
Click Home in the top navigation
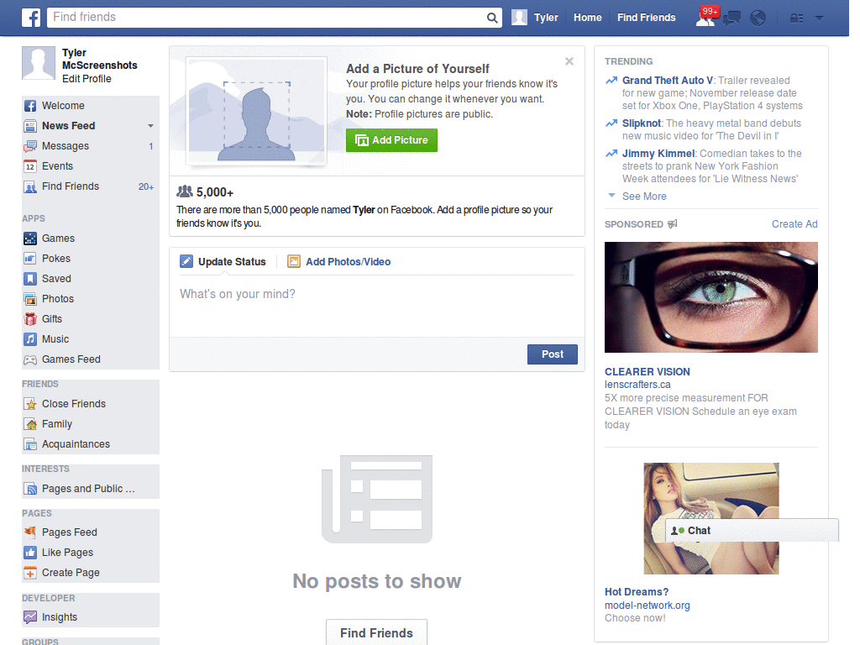tap(587, 18)
